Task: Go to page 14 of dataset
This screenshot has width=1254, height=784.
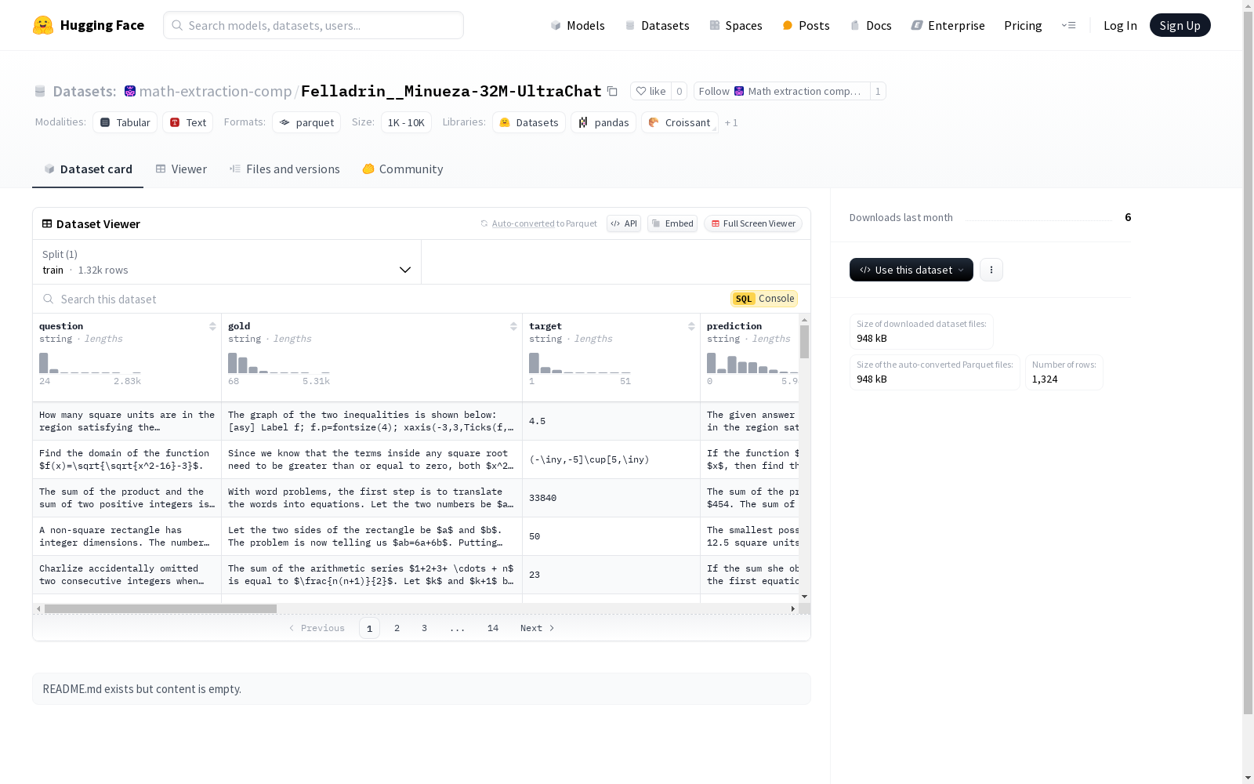Action: click(493, 628)
